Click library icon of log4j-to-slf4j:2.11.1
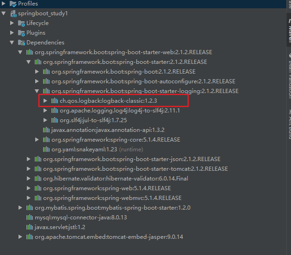 click(x=55, y=111)
